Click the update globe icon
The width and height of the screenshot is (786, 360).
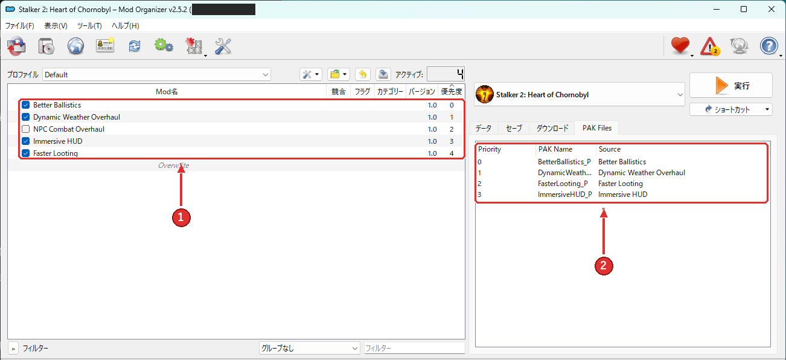739,46
